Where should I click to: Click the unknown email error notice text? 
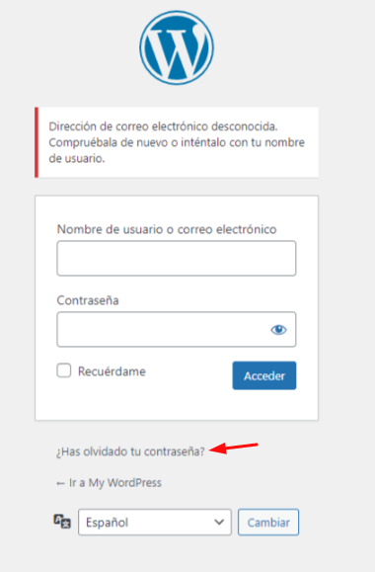[177, 142]
